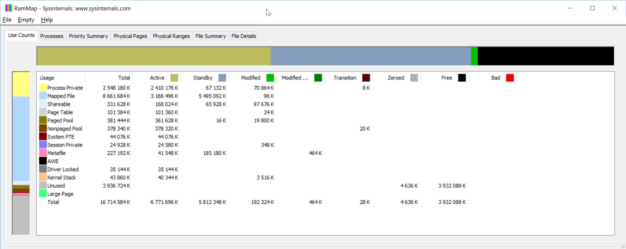626x249 pixels.
Task: Click the Session Private purple swatch
Action: pyautogui.click(x=43, y=145)
